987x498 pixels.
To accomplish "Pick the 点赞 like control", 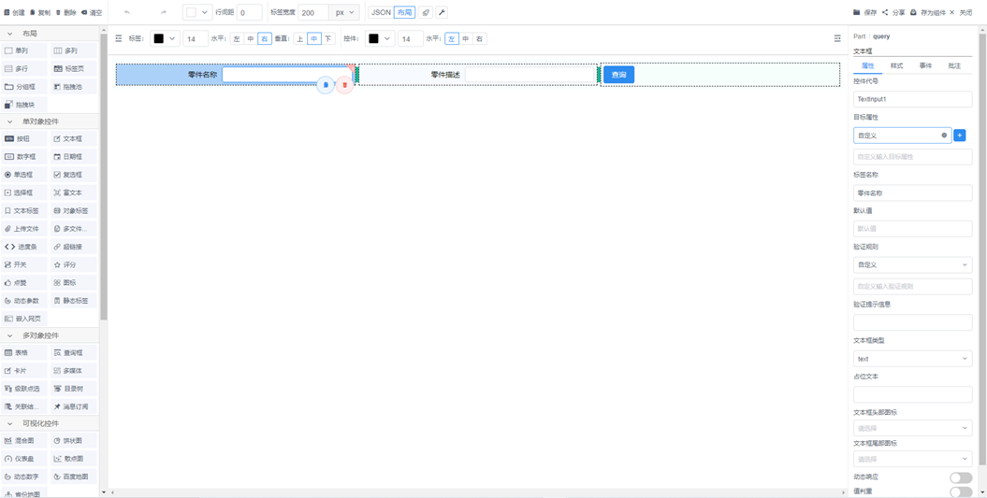I will click(x=25, y=282).
